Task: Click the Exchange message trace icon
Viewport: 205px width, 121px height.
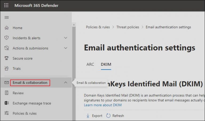Action: (6, 103)
